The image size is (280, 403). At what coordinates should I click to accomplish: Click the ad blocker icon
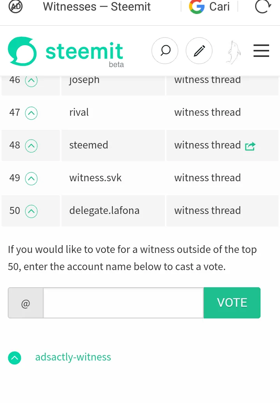16,6
